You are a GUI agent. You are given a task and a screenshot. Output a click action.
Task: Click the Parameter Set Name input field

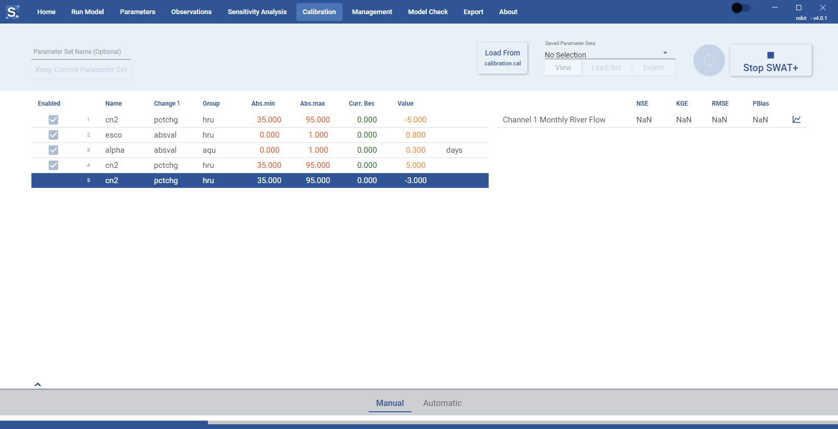pyautogui.click(x=81, y=52)
